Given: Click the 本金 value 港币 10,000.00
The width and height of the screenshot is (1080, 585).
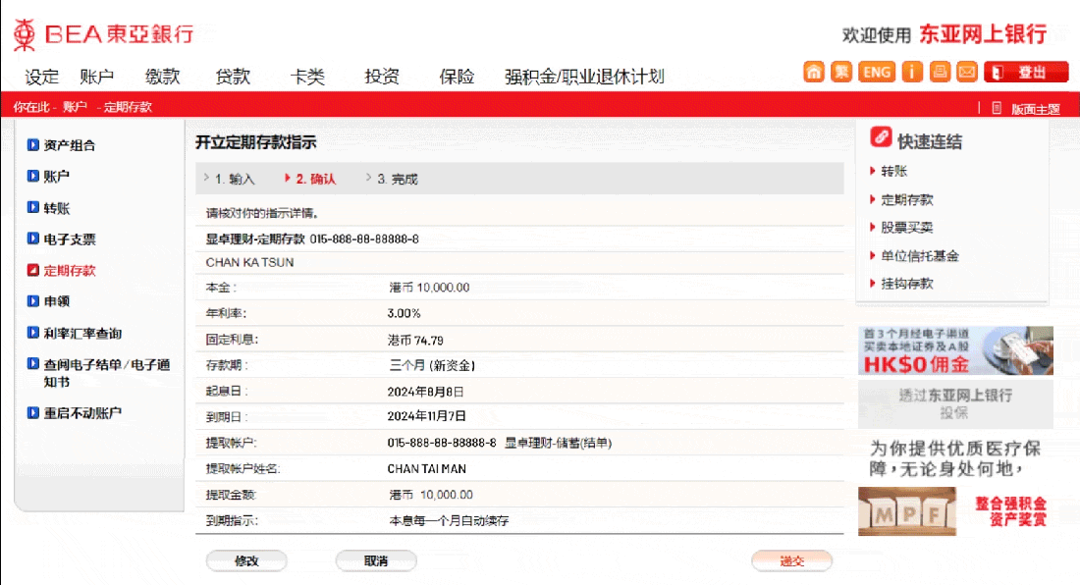Looking at the screenshot, I should (x=428, y=288).
